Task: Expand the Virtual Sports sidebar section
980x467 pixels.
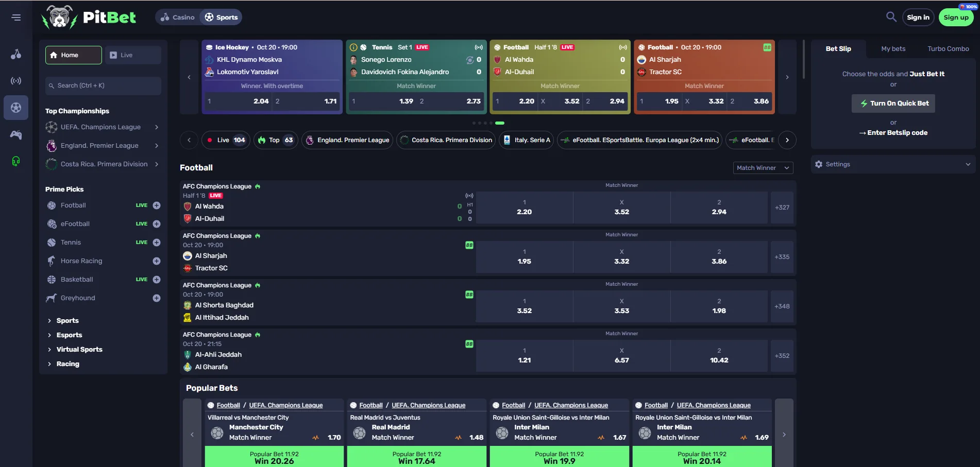Action: point(80,349)
